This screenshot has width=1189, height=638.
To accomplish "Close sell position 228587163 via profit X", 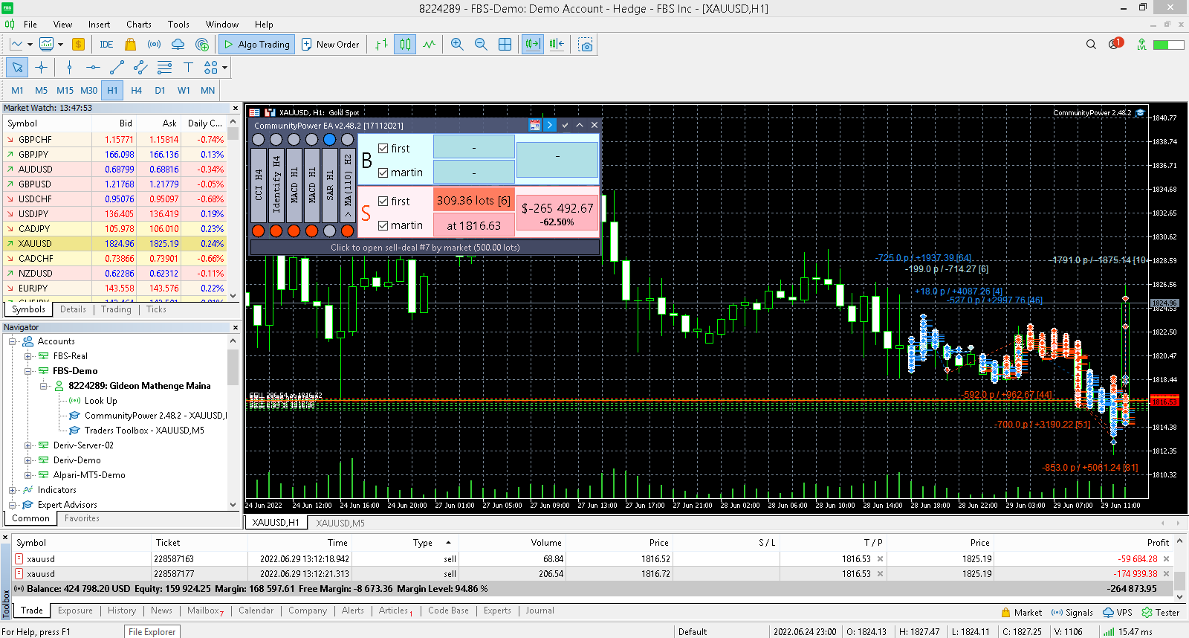I will point(1166,559).
